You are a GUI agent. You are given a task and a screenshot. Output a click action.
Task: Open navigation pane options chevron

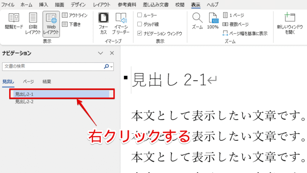100,53
